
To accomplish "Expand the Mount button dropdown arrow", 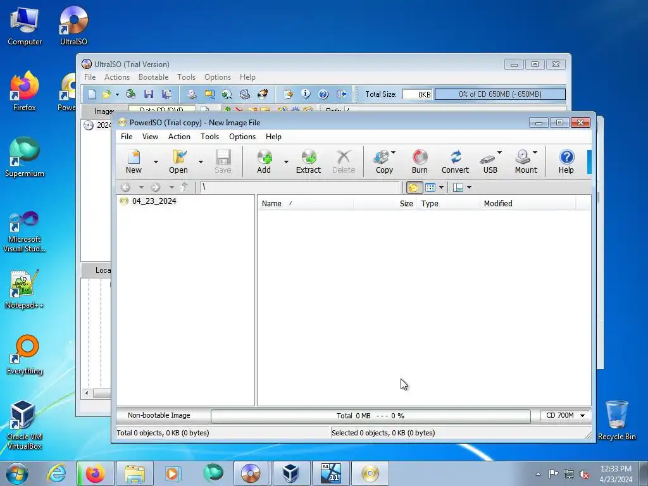I will point(535,153).
